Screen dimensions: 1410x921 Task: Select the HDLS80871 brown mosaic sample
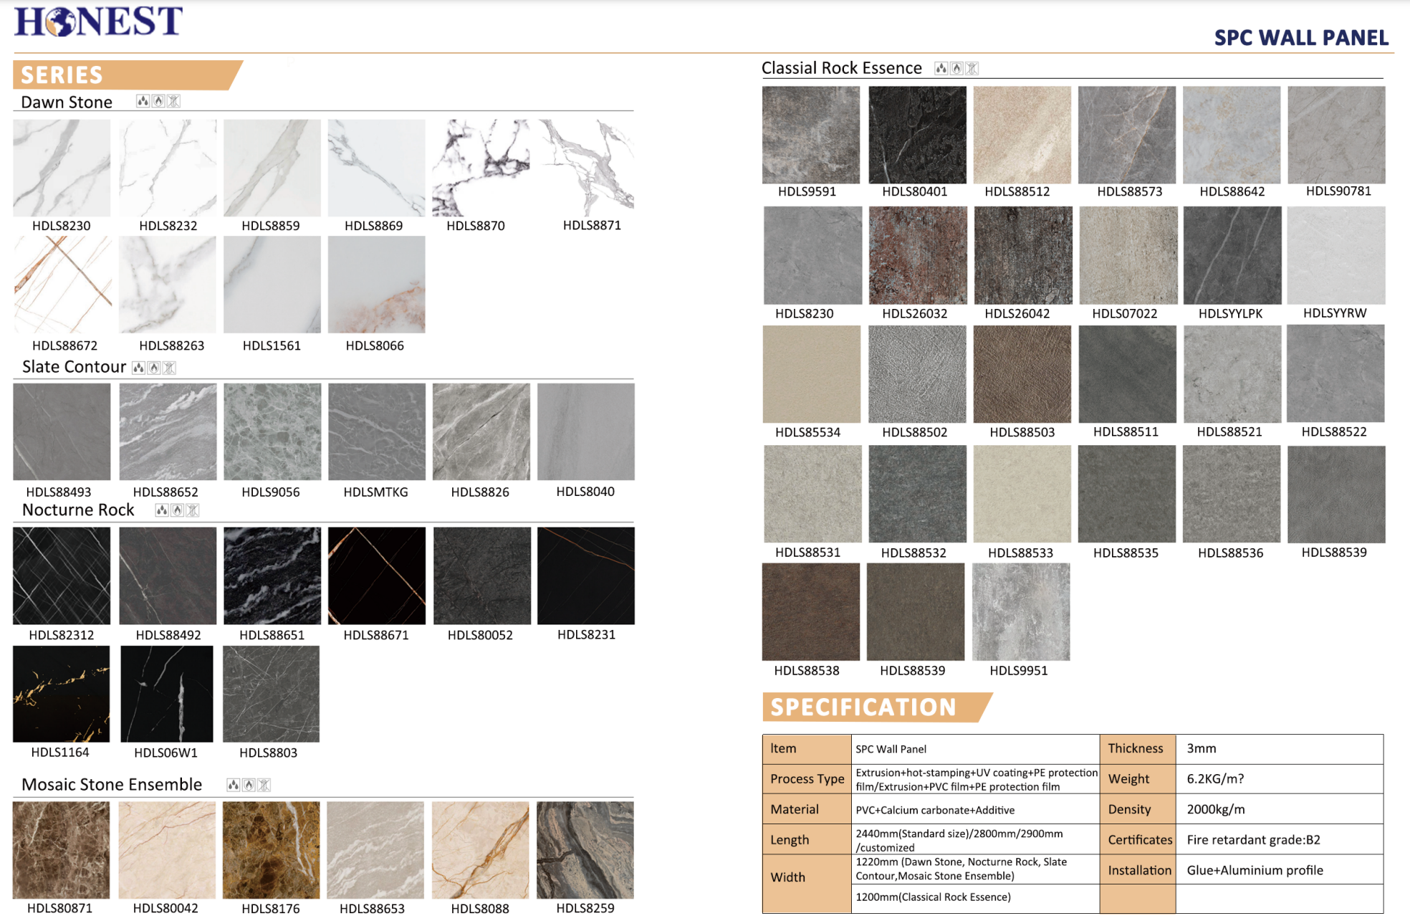[62, 850]
